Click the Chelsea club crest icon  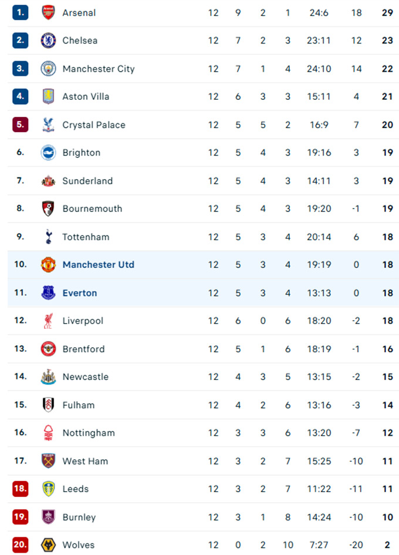coord(48,41)
